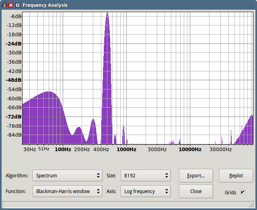This screenshot has width=257, height=210.
Task: Click the Export... button
Action: point(196,176)
